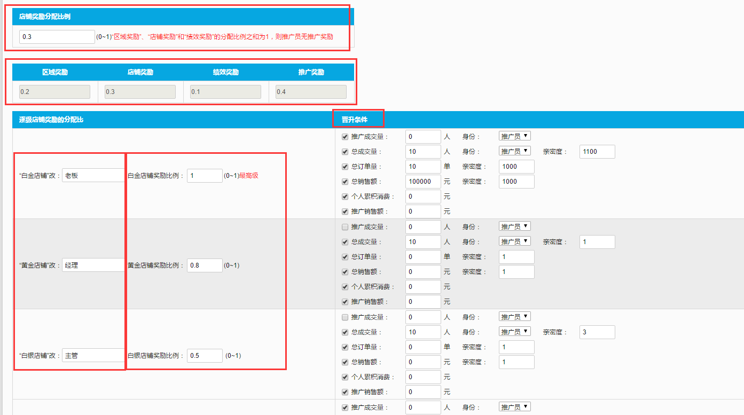The height and width of the screenshot is (415, 744).
Task: Click the 黄金店铺 rename field containing 经理
Action: coord(93,265)
